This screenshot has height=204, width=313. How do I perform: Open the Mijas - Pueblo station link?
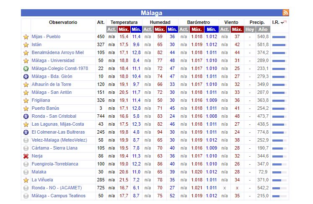point(46,36)
